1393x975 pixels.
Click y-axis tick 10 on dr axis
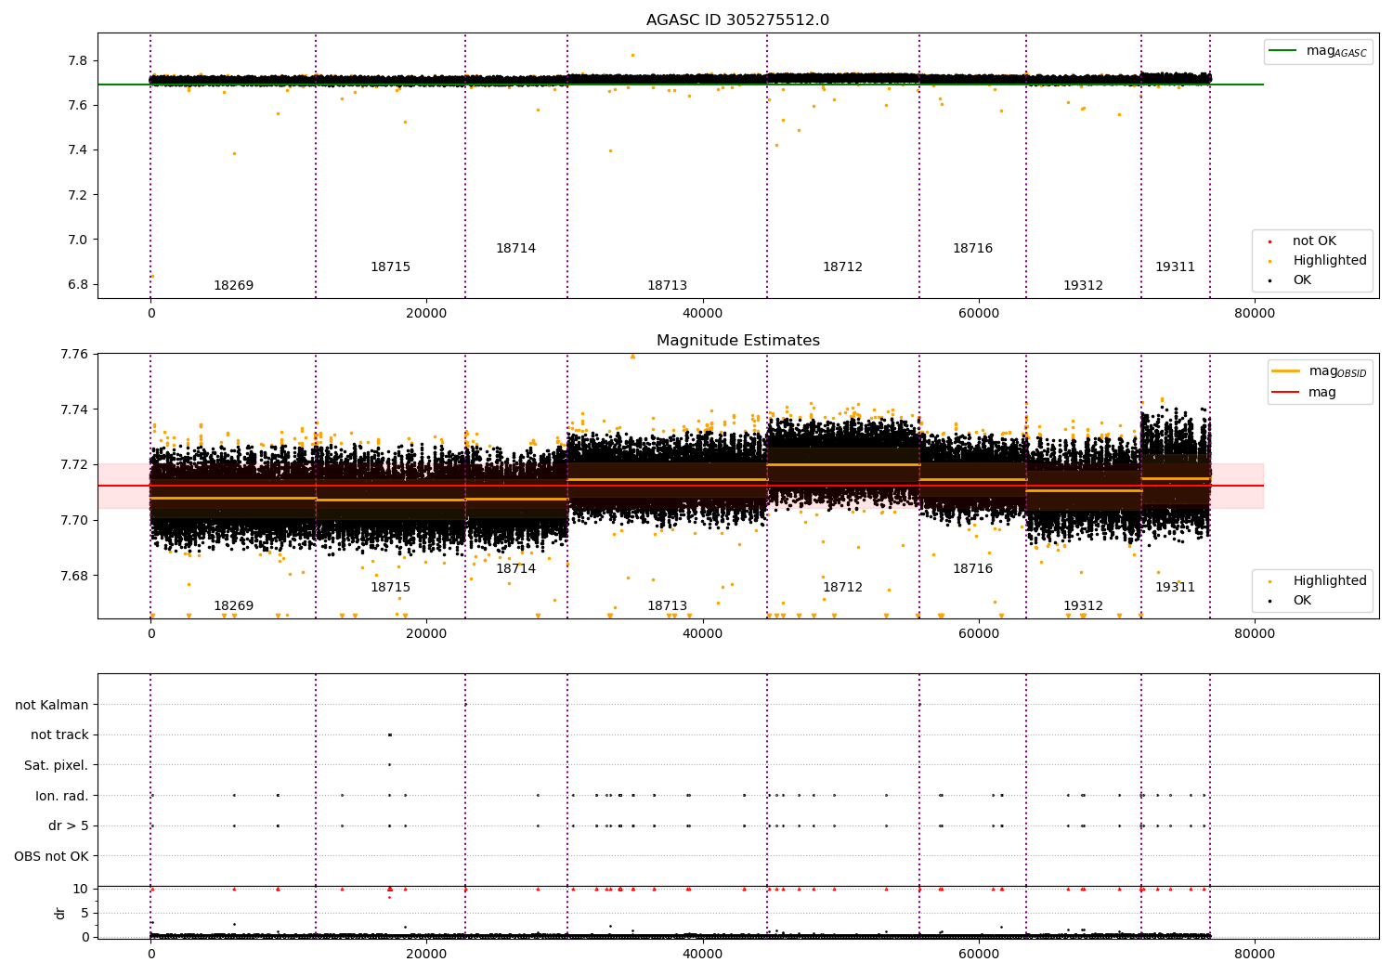[80, 890]
